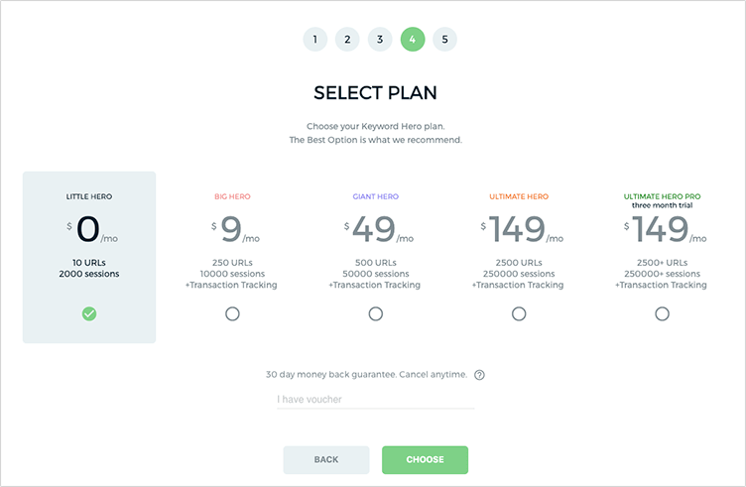Go to step 1 in the progress indicator
The image size is (746, 487).
(314, 40)
